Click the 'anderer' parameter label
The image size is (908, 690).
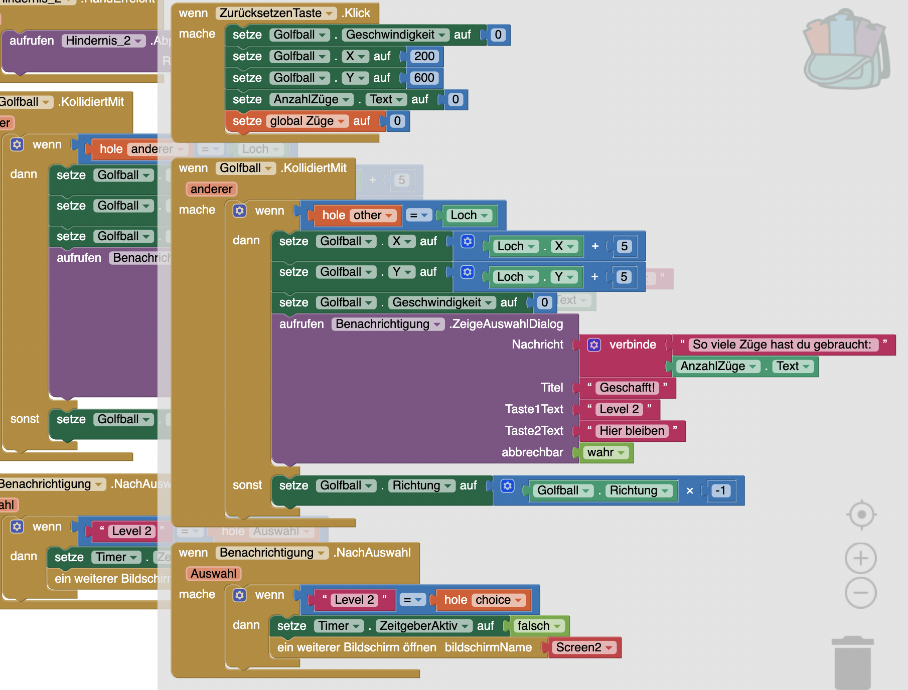211,189
